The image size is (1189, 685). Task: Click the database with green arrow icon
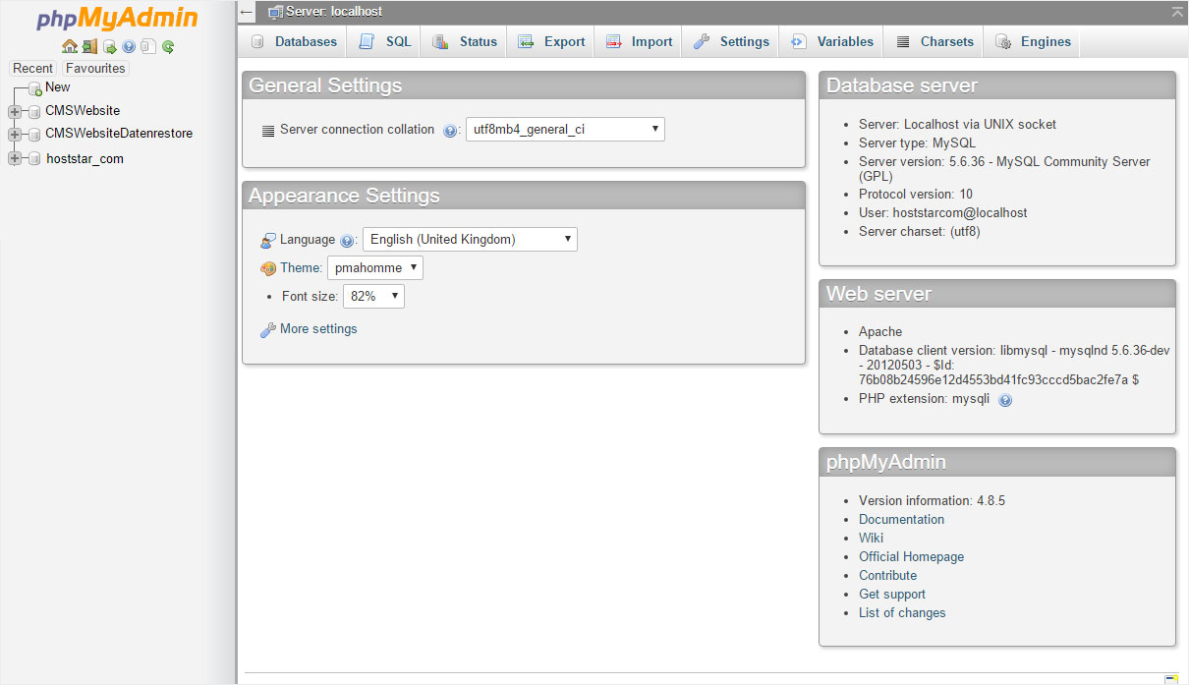(110, 46)
